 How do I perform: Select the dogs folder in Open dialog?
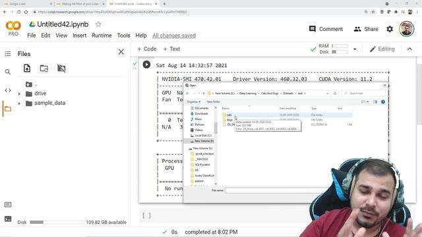229,120
